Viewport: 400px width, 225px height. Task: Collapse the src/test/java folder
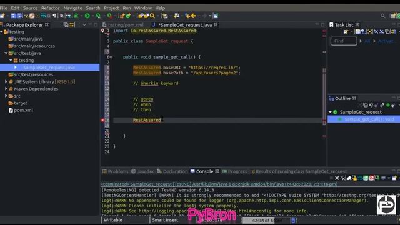(6, 53)
